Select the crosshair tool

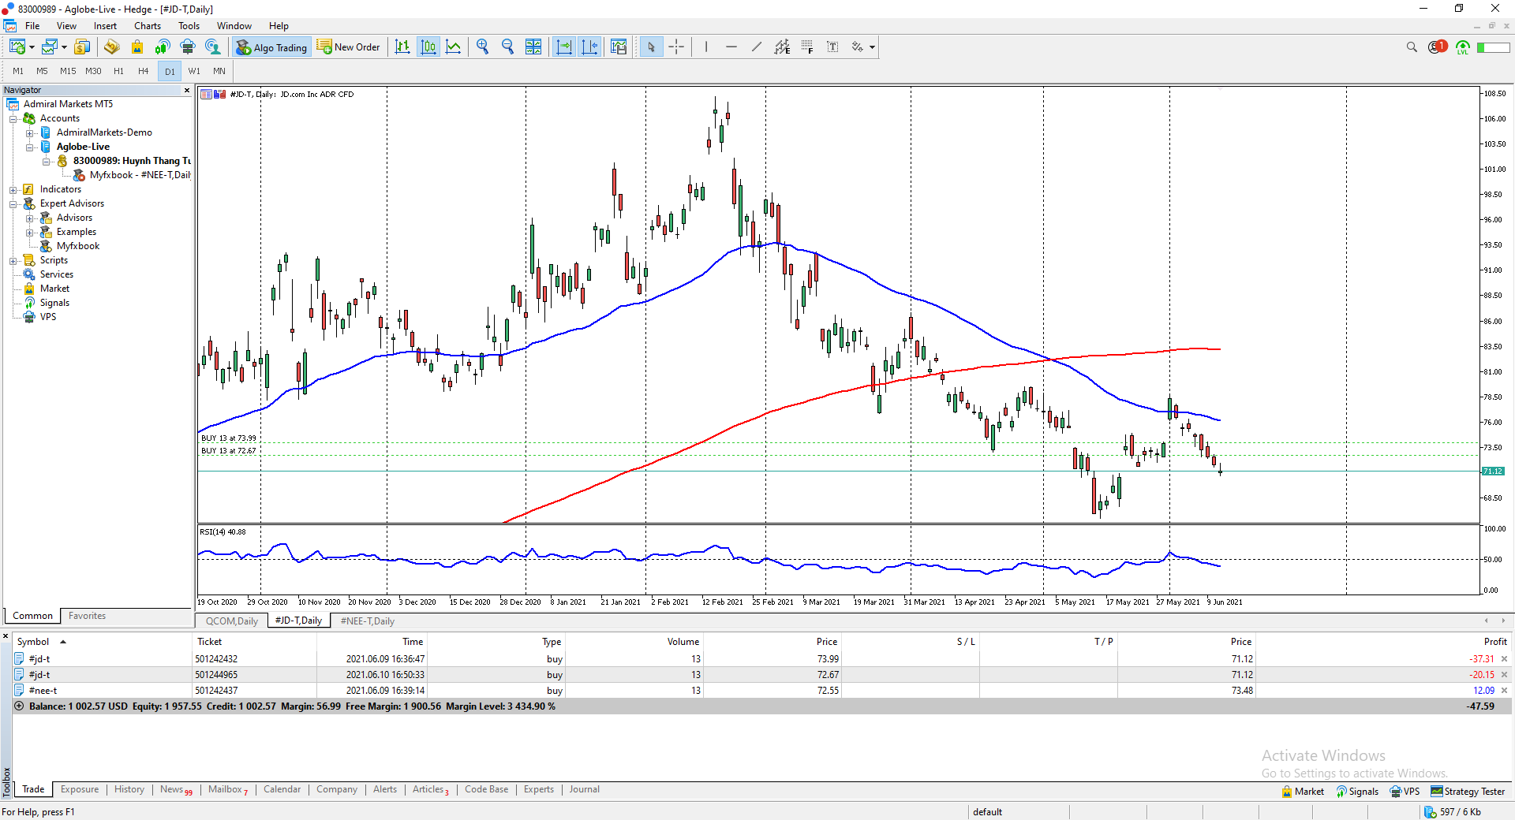(x=676, y=47)
